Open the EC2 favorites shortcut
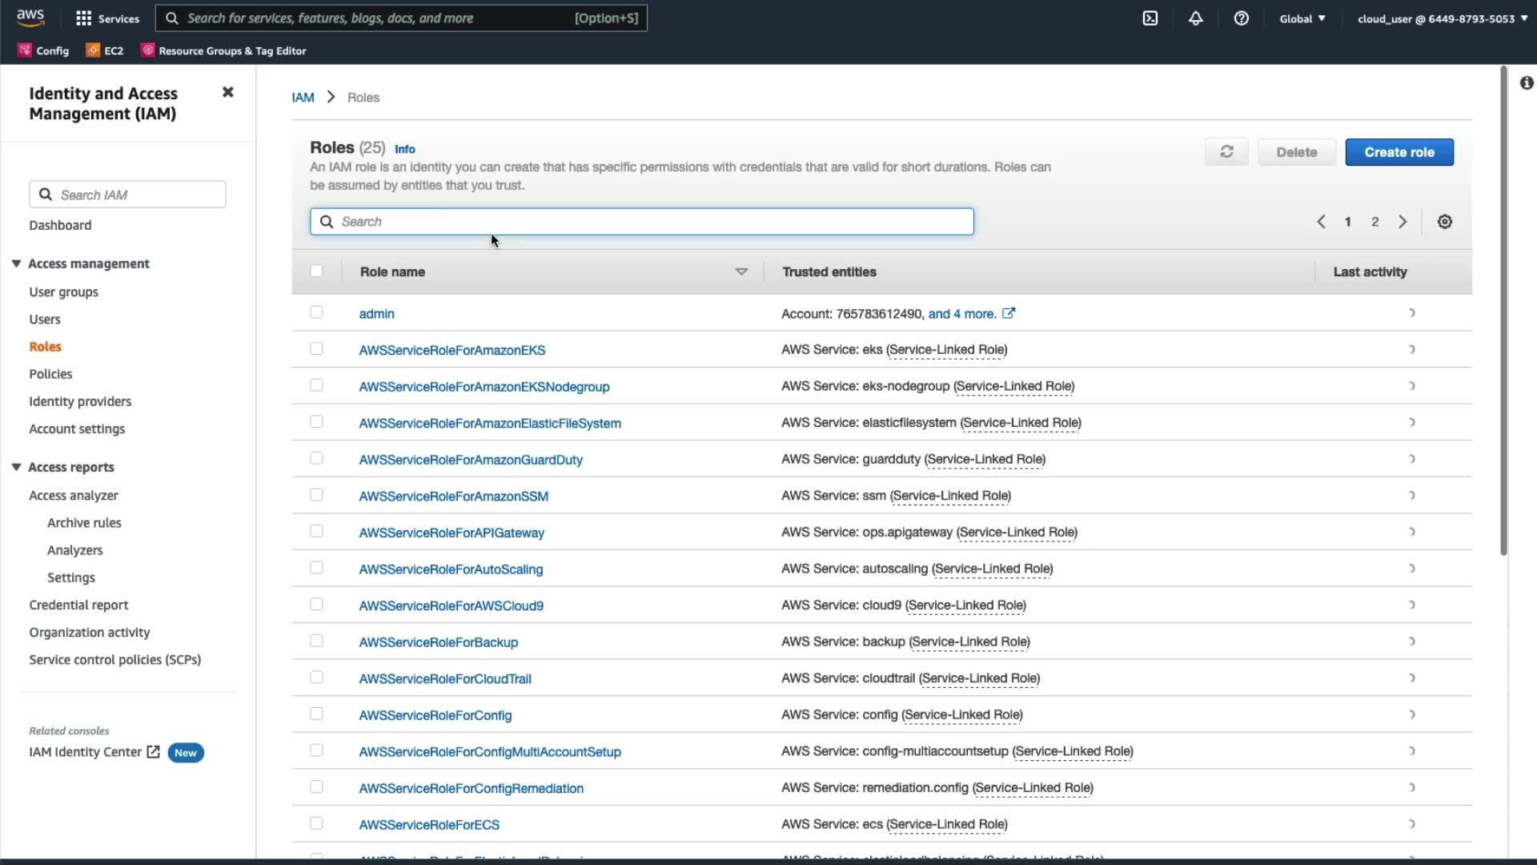This screenshot has width=1537, height=865. [105, 50]
